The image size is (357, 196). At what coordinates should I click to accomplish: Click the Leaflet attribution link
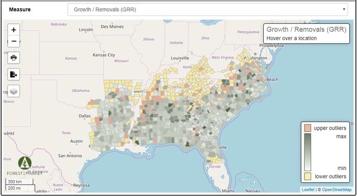[x=308, y=190]
